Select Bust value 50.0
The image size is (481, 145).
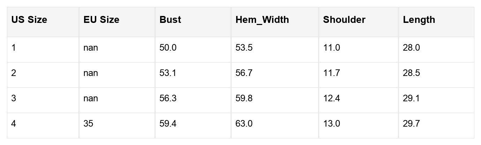(x=193, y=50)
